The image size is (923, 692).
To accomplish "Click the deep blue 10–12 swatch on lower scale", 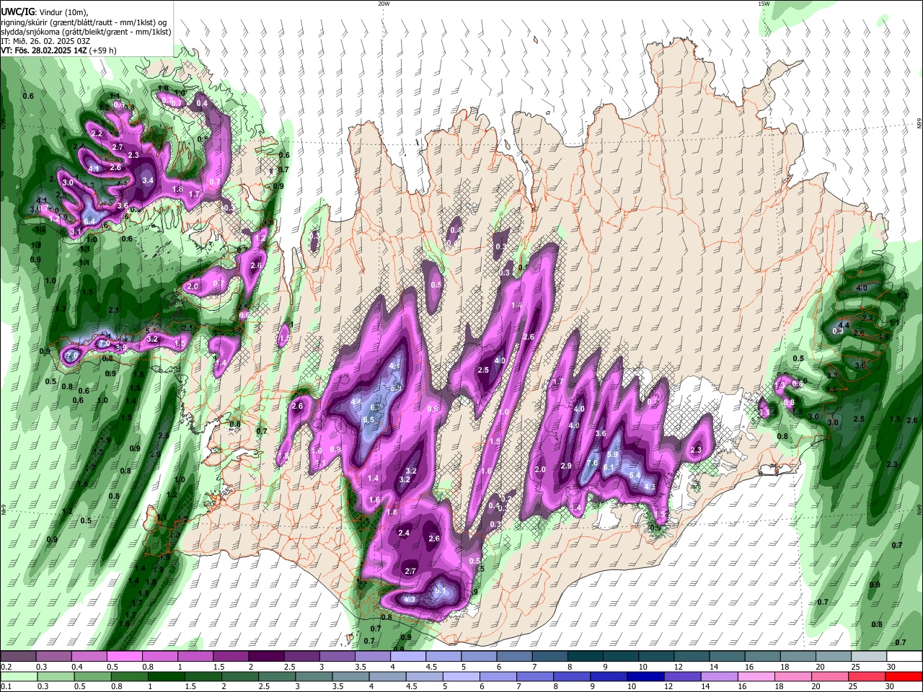I will (x=645, y=676).
